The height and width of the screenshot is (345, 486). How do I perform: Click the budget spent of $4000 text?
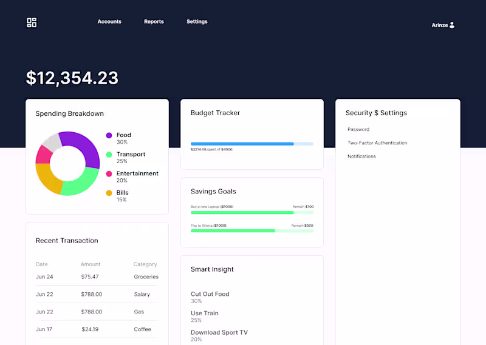[211, 149]
